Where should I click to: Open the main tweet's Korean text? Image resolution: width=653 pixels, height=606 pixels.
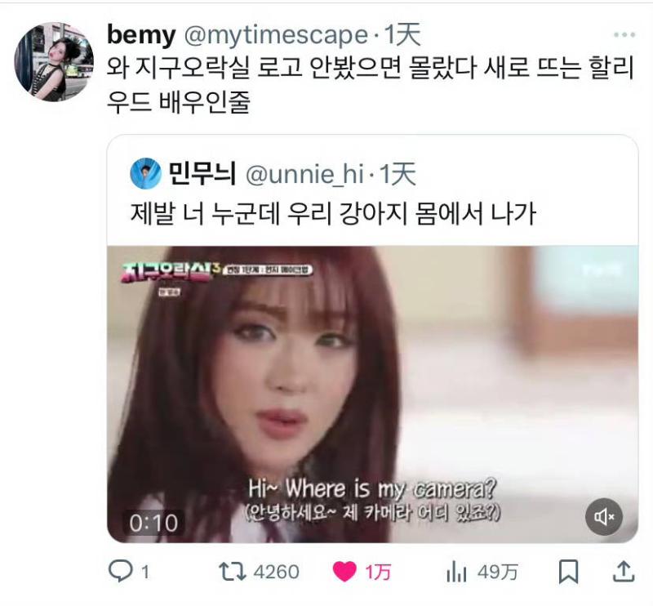tap(371, 85)
